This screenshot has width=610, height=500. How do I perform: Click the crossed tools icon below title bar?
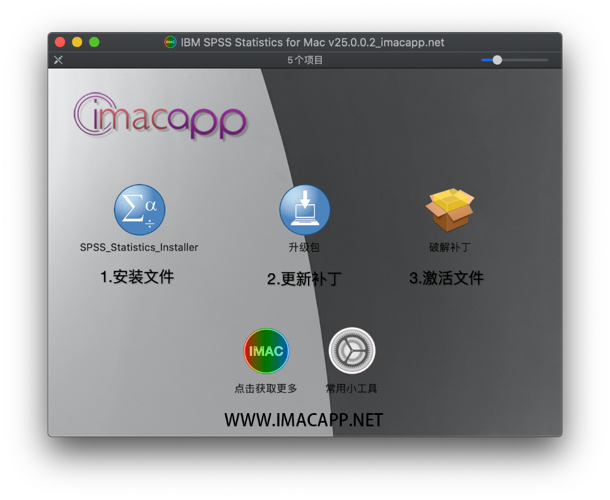58,60
